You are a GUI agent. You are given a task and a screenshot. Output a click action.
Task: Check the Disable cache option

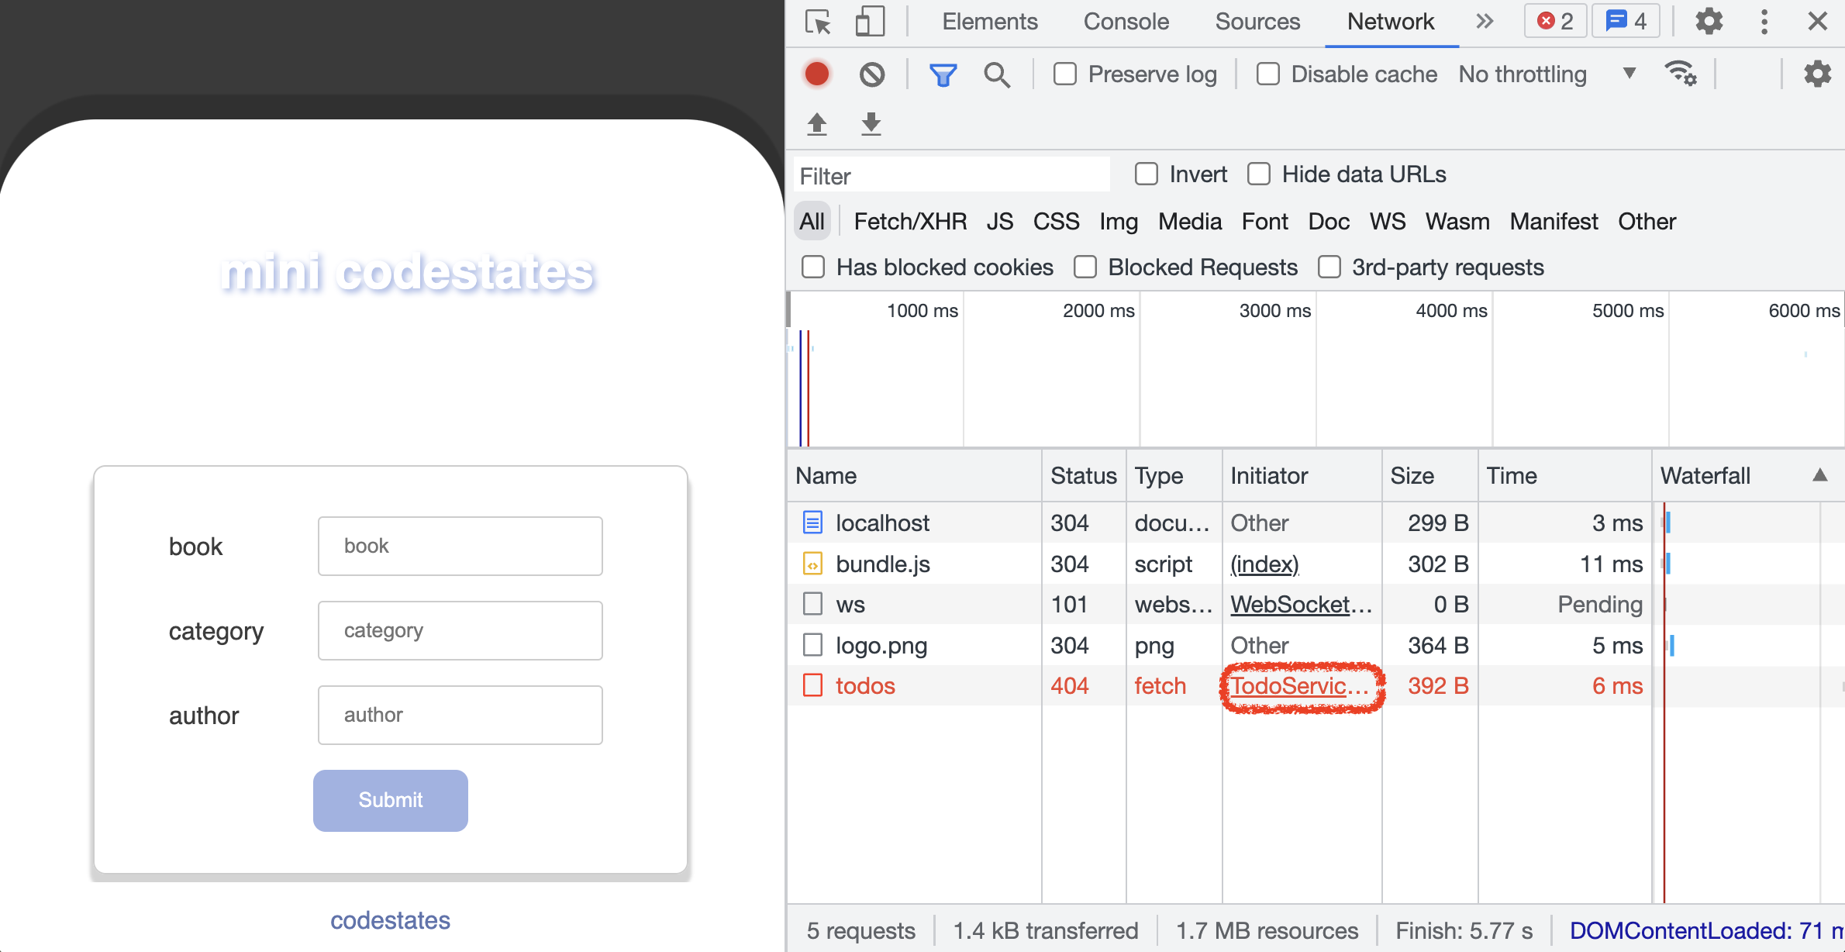pos(1268,74)
